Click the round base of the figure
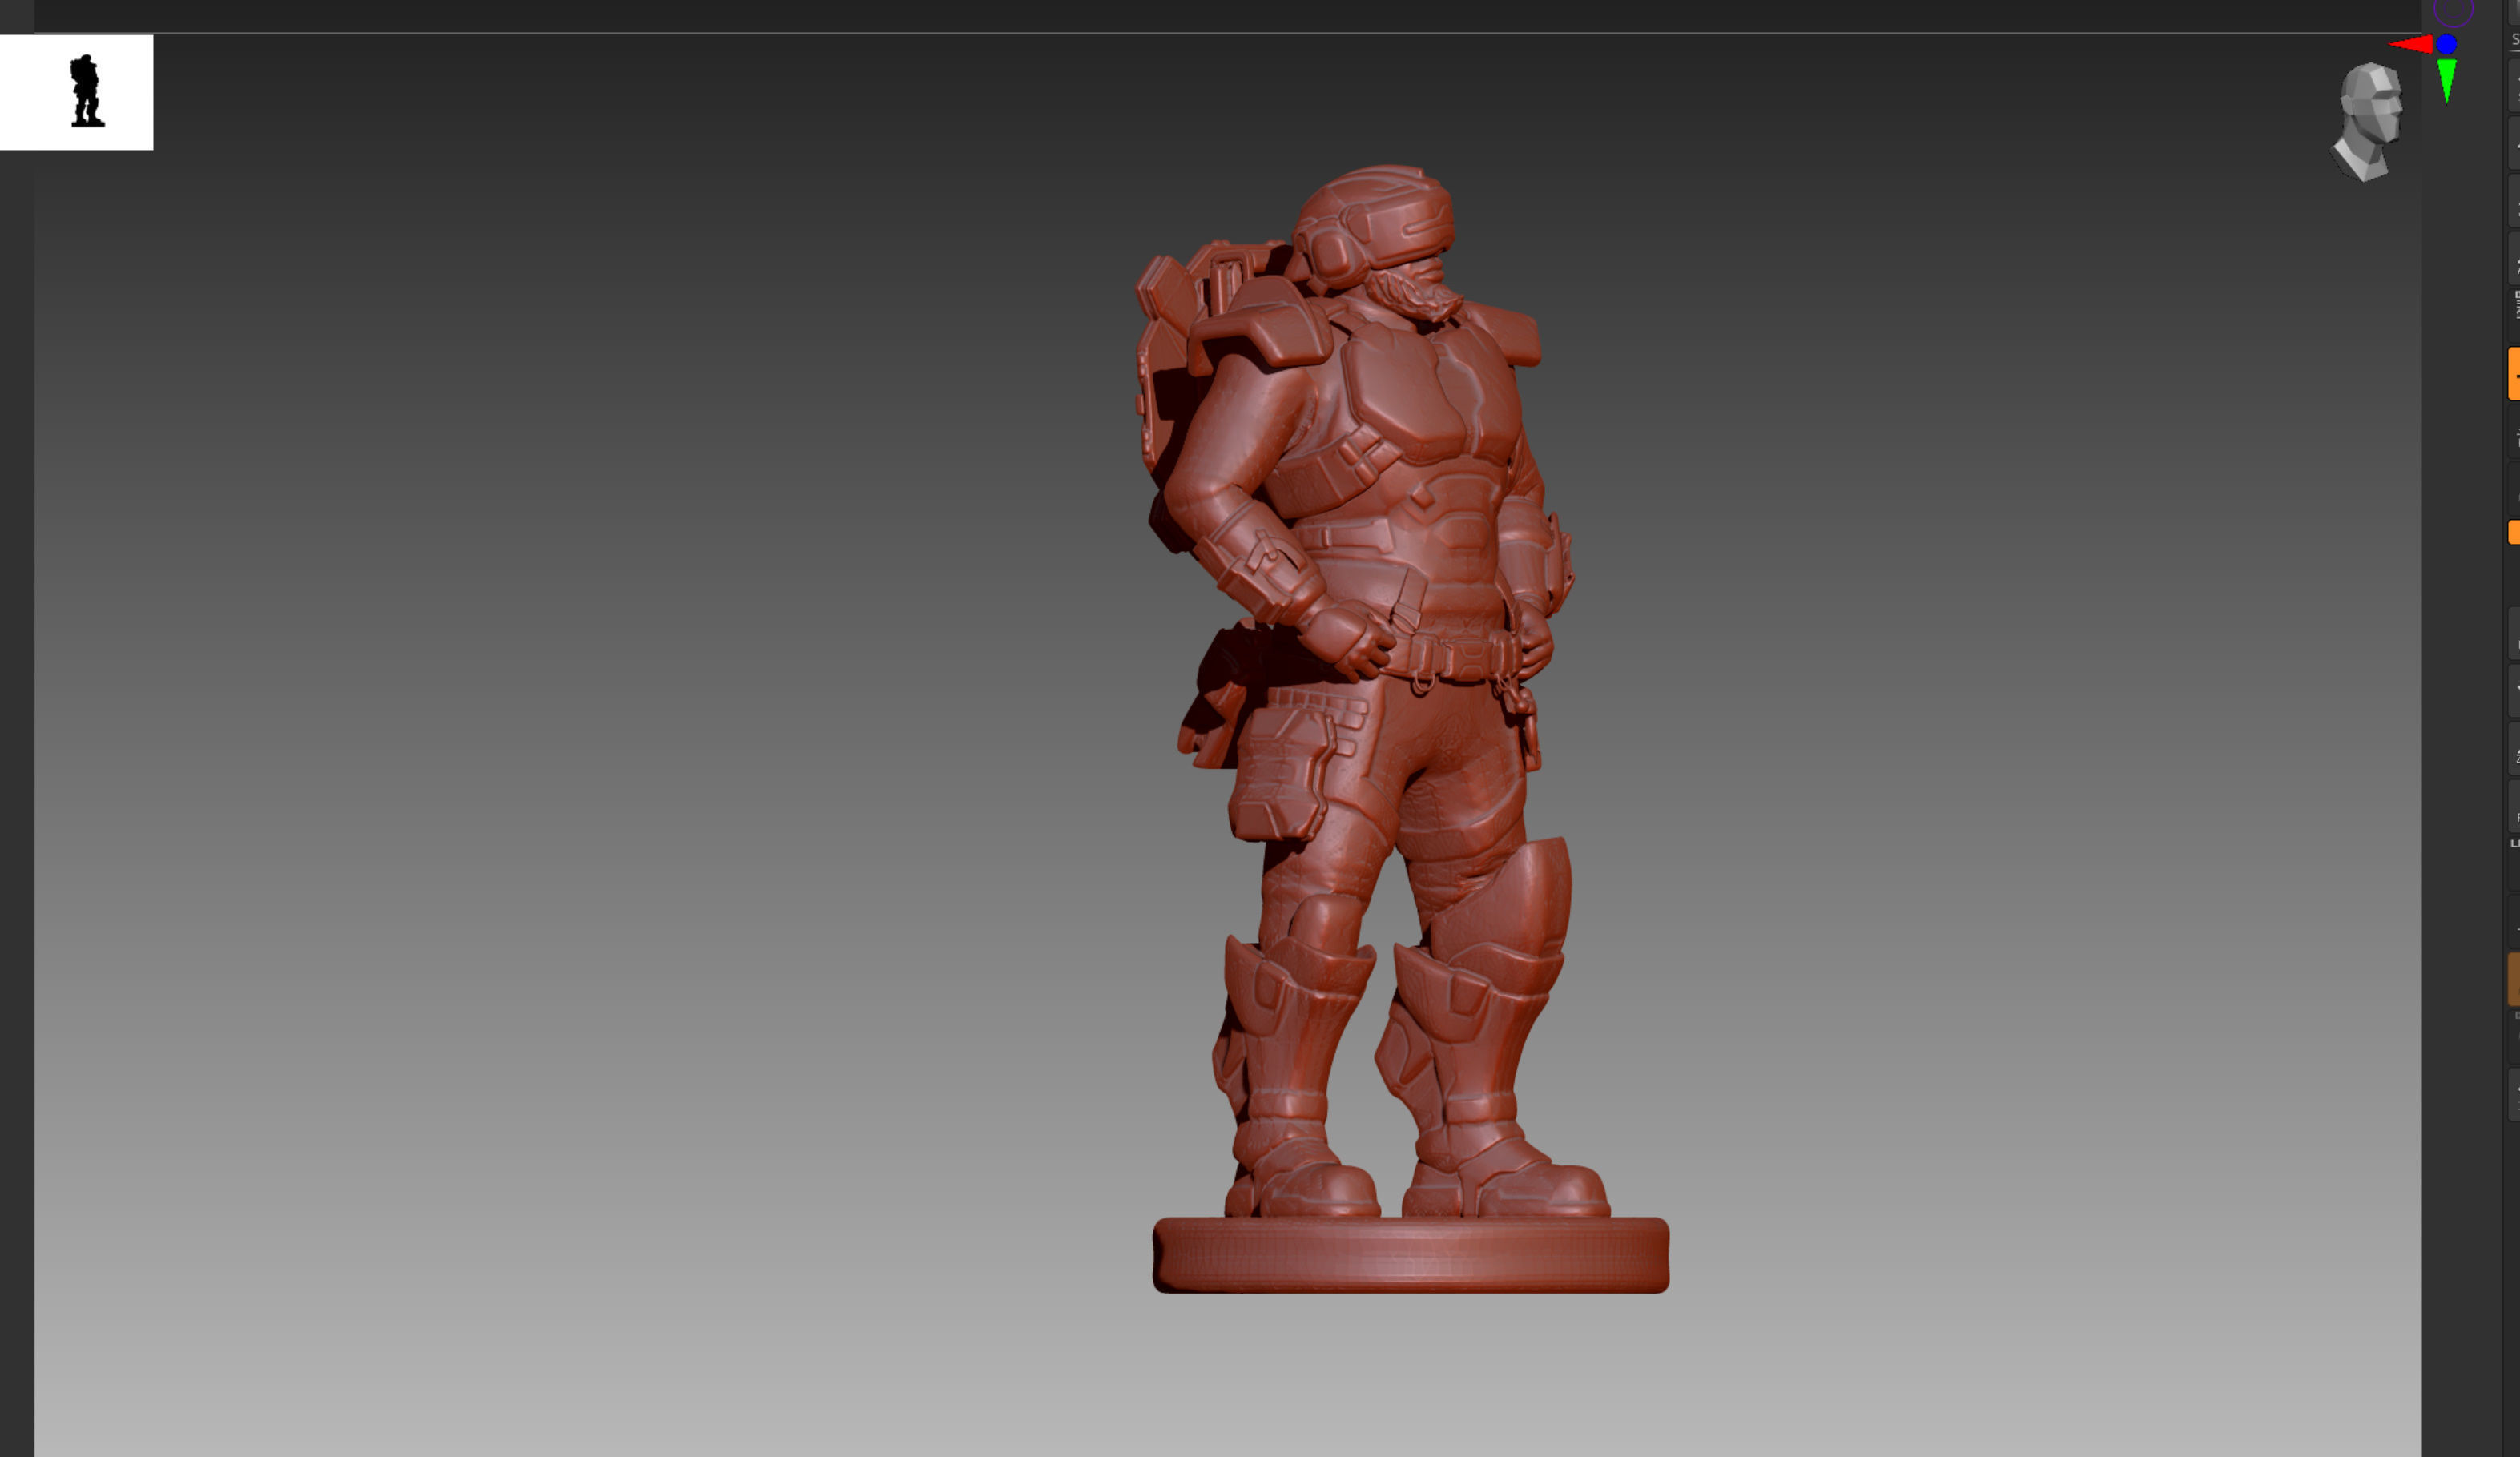The image size is (2520, 1457). coord(1411,1255)
